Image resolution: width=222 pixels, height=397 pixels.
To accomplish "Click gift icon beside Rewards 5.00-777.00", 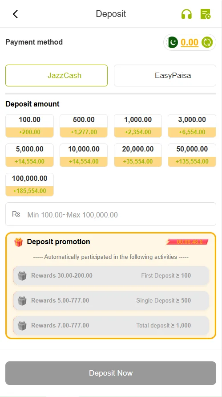I will pos(22,301).
